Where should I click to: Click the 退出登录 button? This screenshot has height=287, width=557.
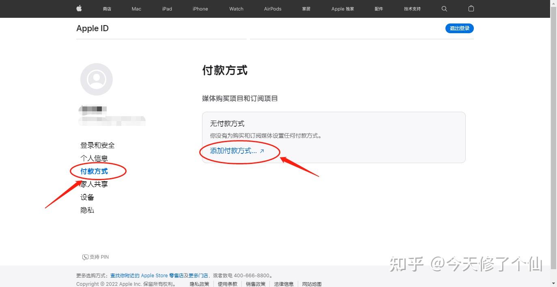coord(460,28)
